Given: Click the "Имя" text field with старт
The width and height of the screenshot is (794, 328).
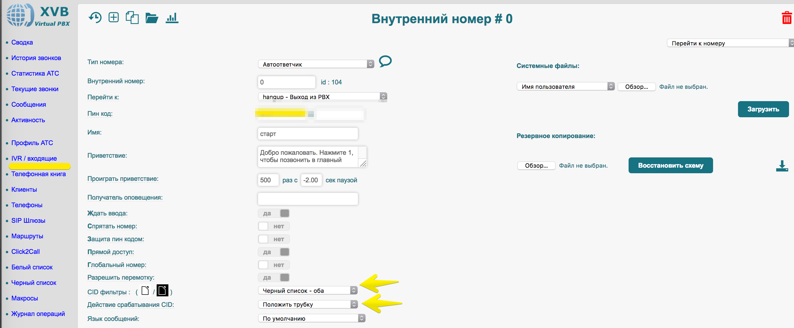Looking at the screenshot, I should [307, 134].
